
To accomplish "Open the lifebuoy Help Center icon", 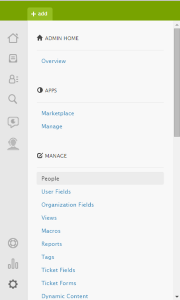I will 13,243.
